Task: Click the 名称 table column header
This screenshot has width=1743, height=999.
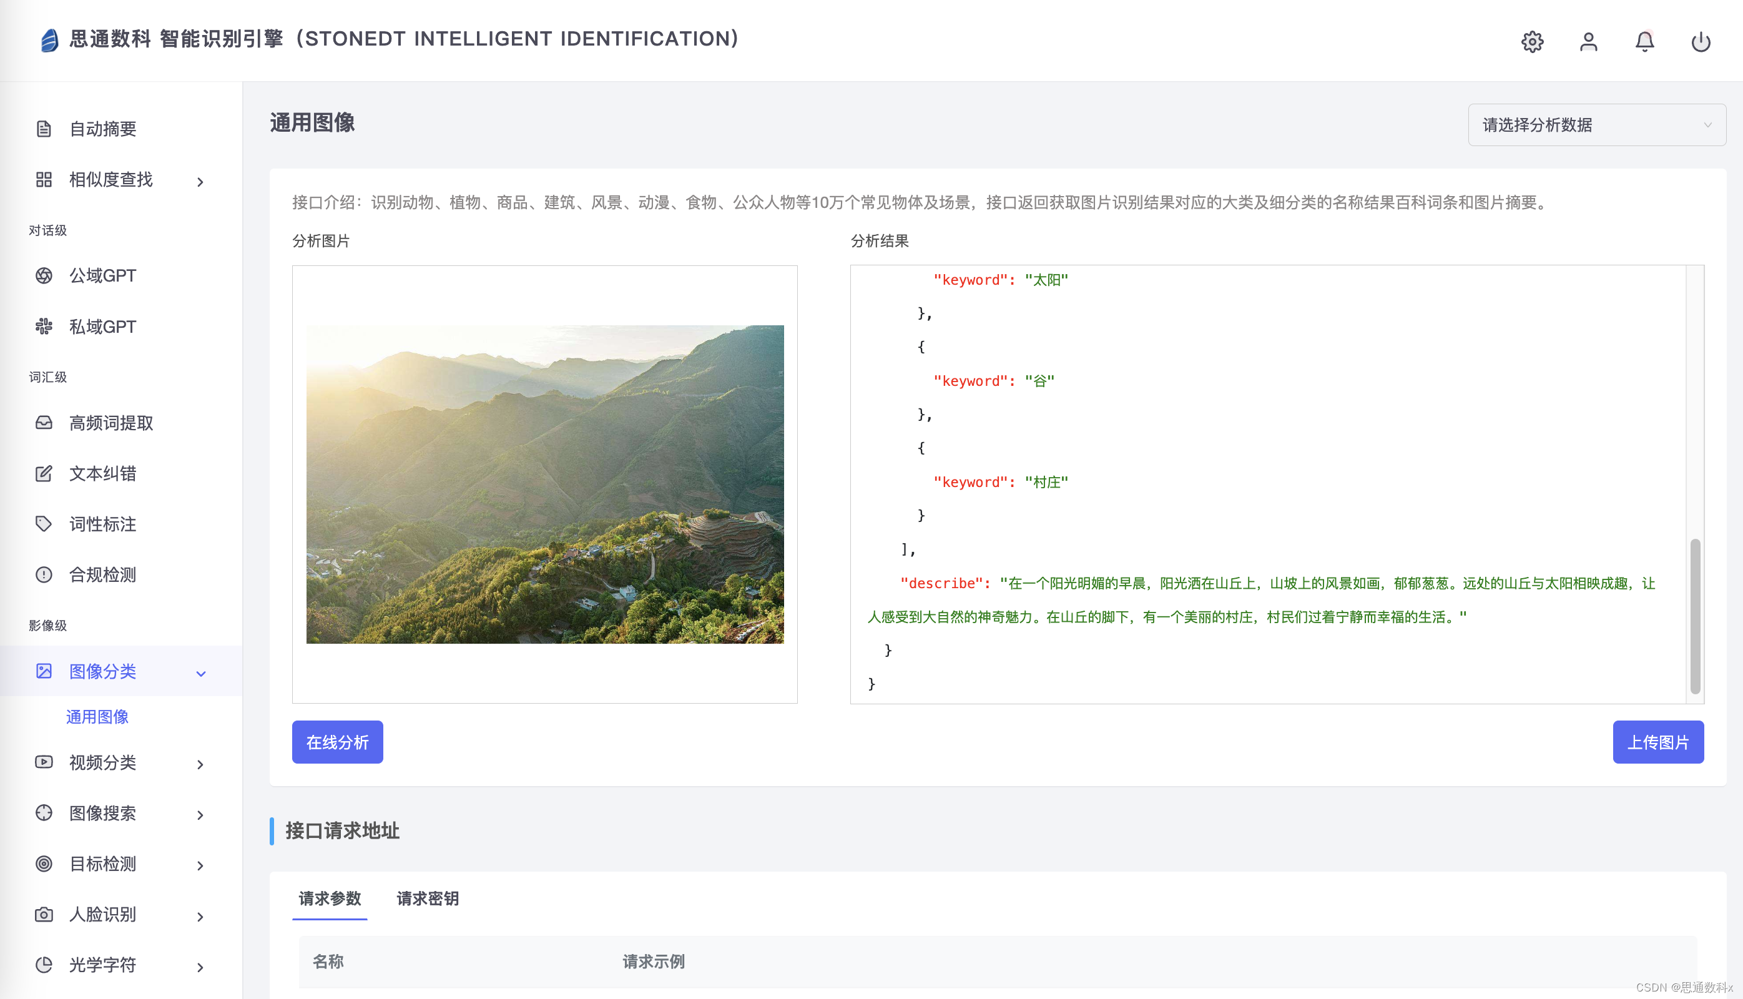Action: coord(328,962)
